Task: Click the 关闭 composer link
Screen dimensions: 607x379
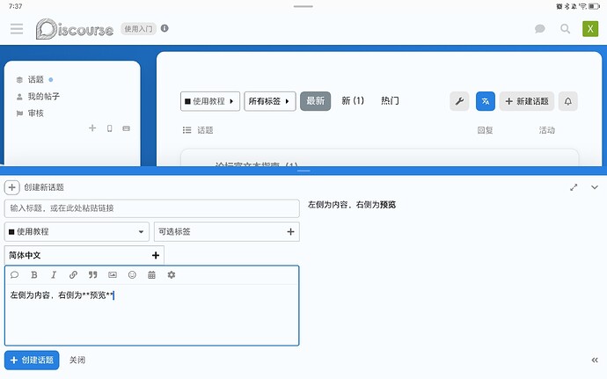Action: [x=77, y=361]
